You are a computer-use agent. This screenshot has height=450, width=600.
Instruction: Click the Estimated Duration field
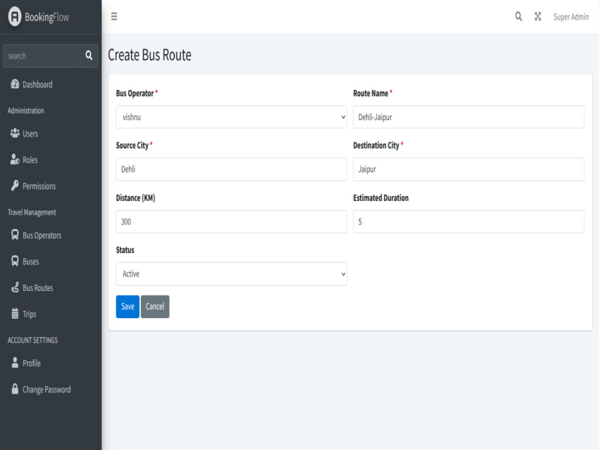(469, 221)
